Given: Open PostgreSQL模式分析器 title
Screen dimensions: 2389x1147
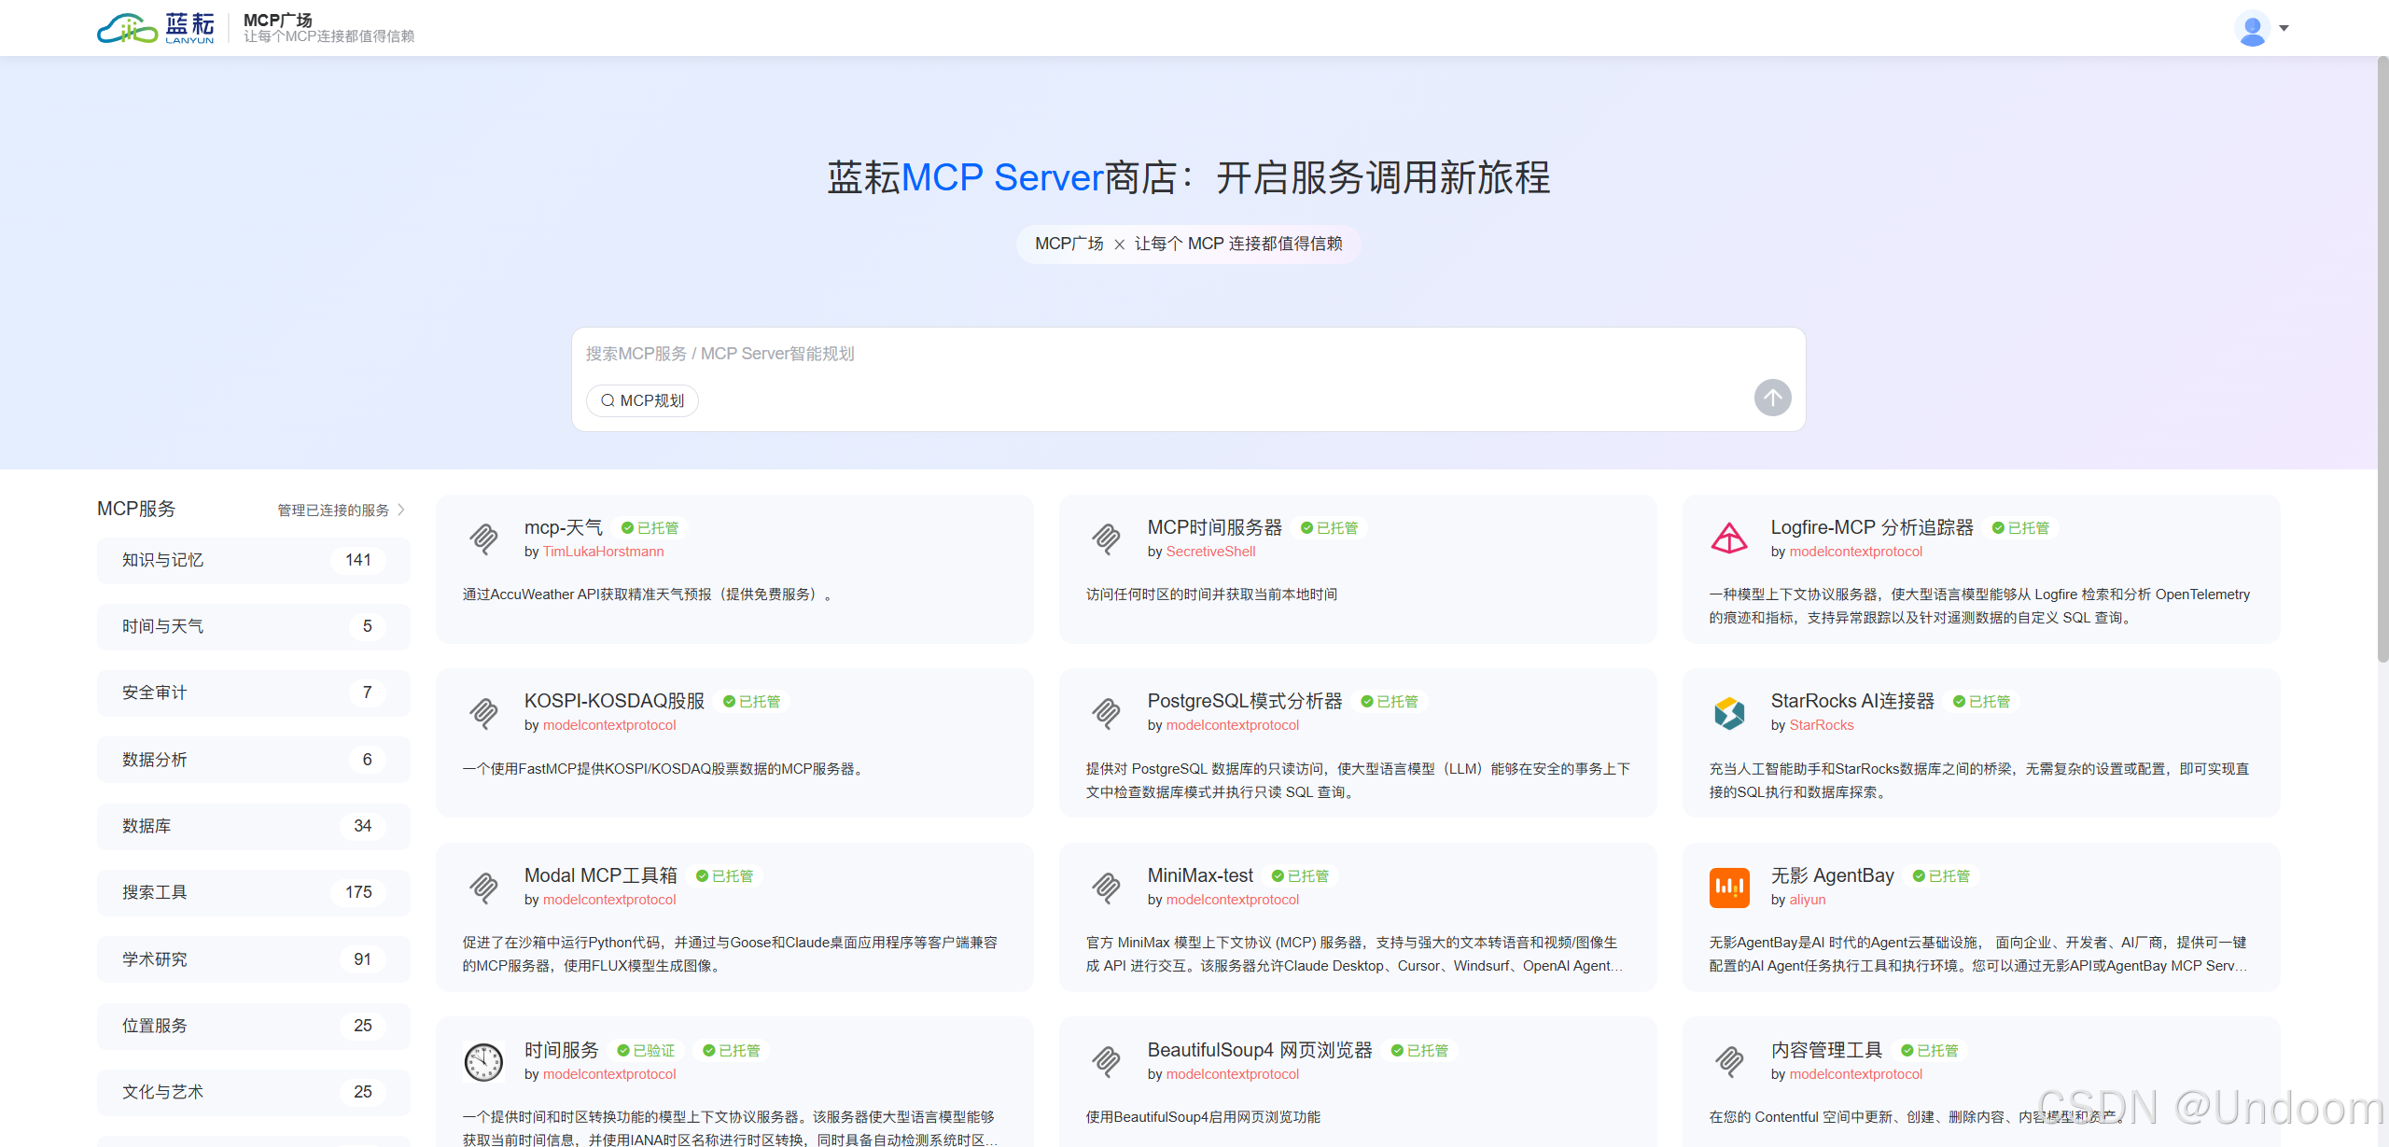Looking at the screenshot, I should pyautogui.click(x=1245, y=702).
